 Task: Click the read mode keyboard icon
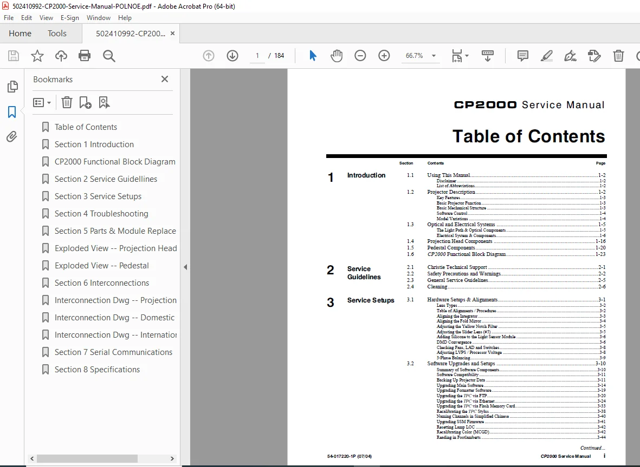pos(488,55)
